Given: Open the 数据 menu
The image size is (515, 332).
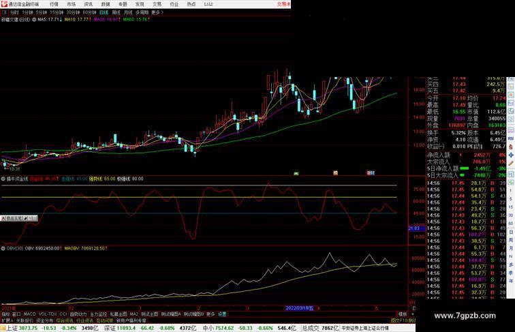Looking at the screenshot, I should click(106, 4).
